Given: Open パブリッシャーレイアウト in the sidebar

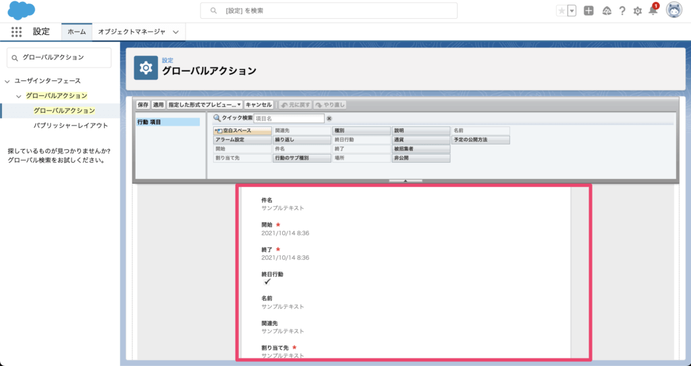Looking at the screenshot, I should click(x=70, y=126).
